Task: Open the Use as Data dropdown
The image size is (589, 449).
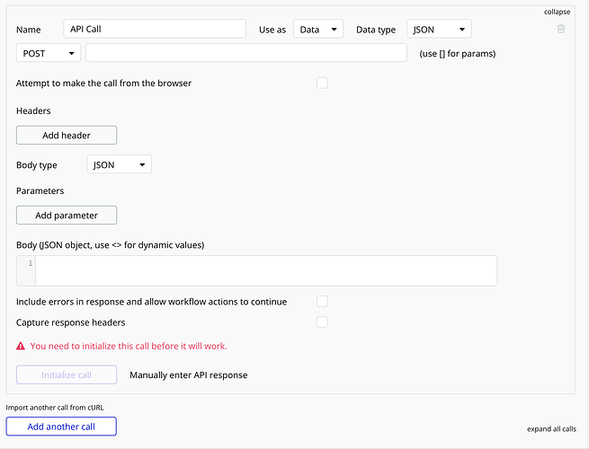Action: [x=318, y=30]
